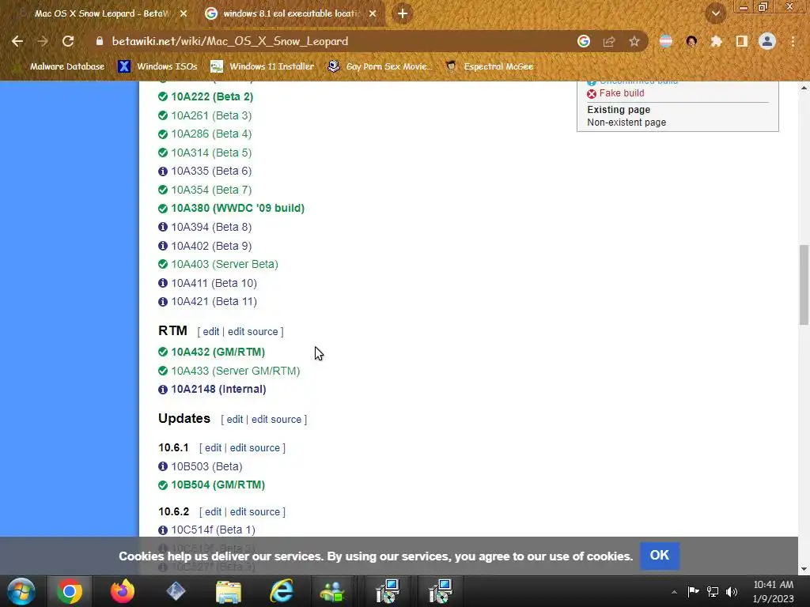Open Chrome three-dot menu
Image resolution: width=810 pixels, height=607 pixels.
(793, 41)
